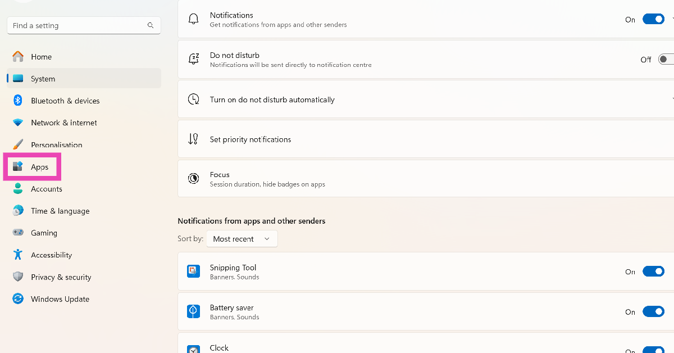Turn off the main Notifications toggle

coord(653,19)
